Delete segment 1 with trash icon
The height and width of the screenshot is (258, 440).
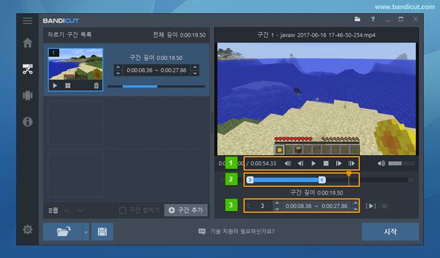(96, 86)
